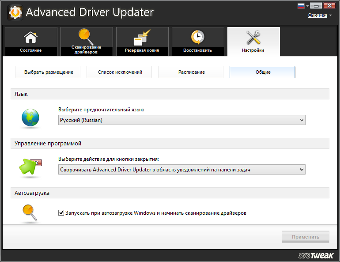Open the Расписание tab
The height and width of the screenshot is (262, 340).
click(191, 72)
